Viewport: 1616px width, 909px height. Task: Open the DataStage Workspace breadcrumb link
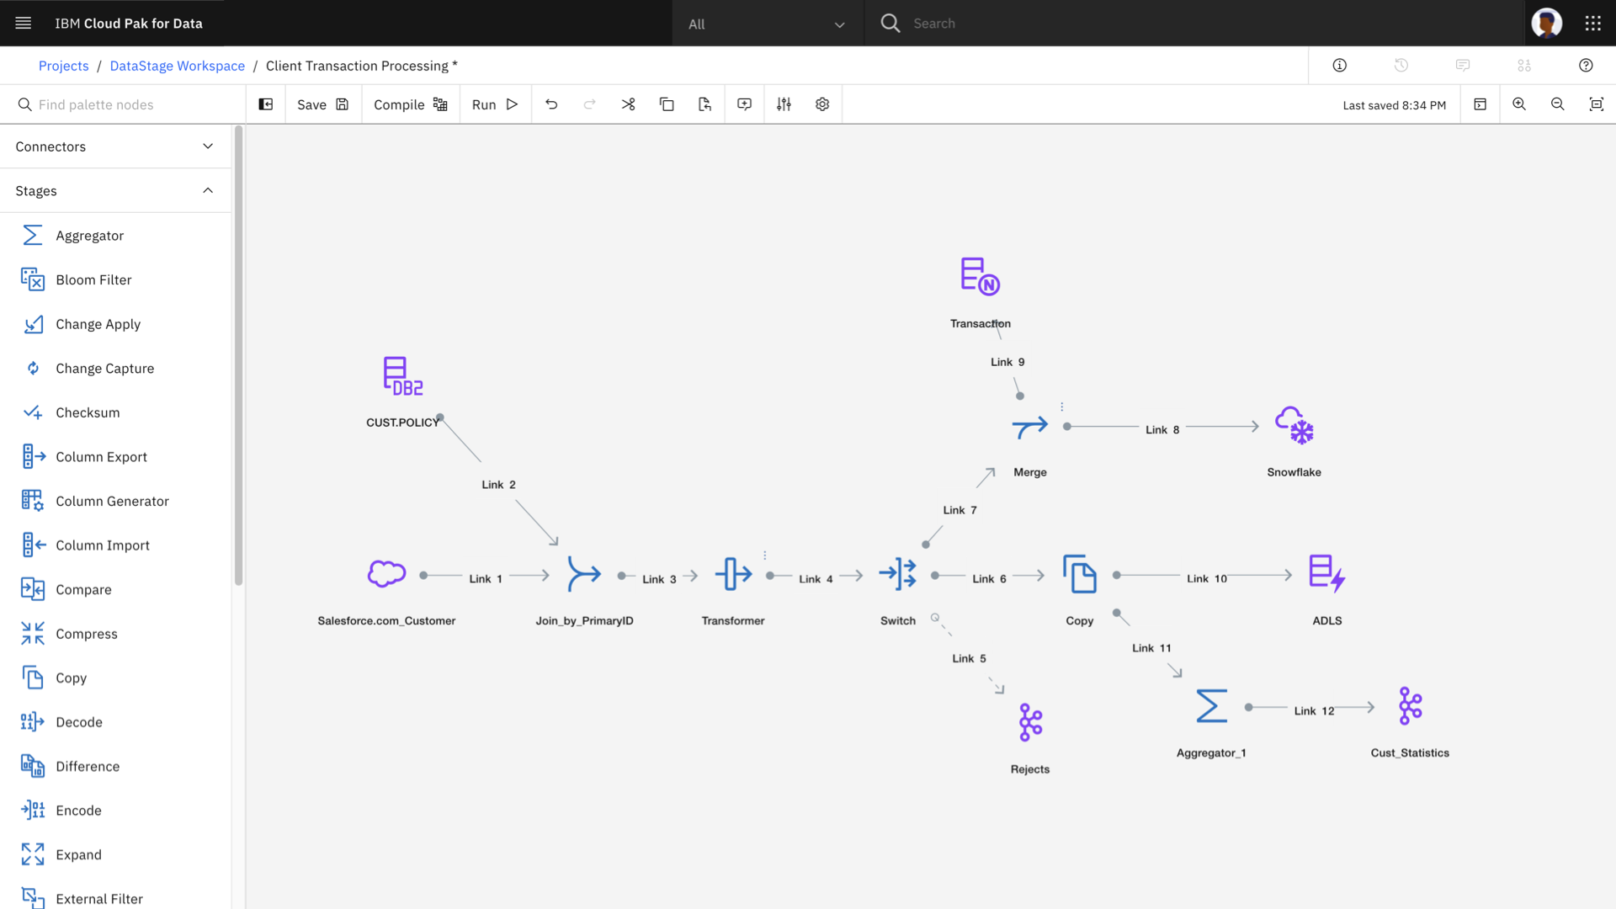point(177,66)
